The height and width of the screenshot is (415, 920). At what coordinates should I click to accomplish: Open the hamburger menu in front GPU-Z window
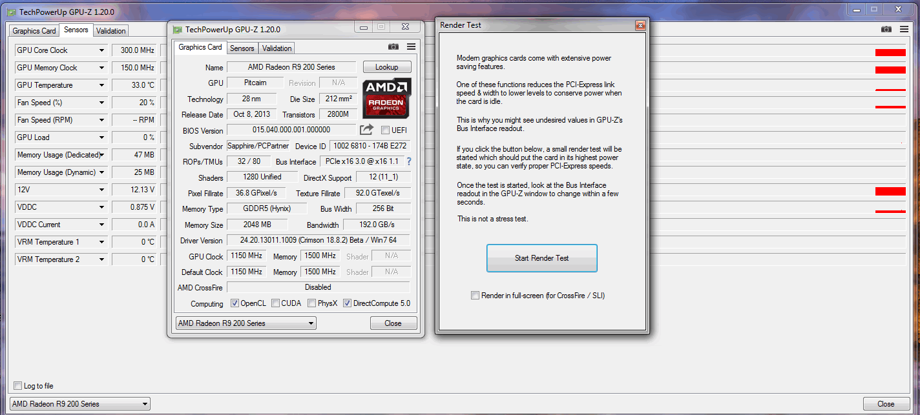pos(411,46)
